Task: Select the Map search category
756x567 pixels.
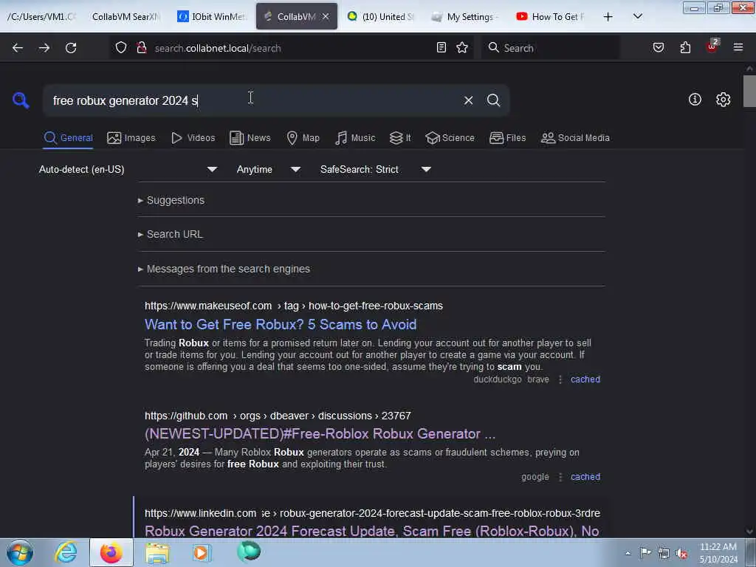Action: (x=303, y=138)
